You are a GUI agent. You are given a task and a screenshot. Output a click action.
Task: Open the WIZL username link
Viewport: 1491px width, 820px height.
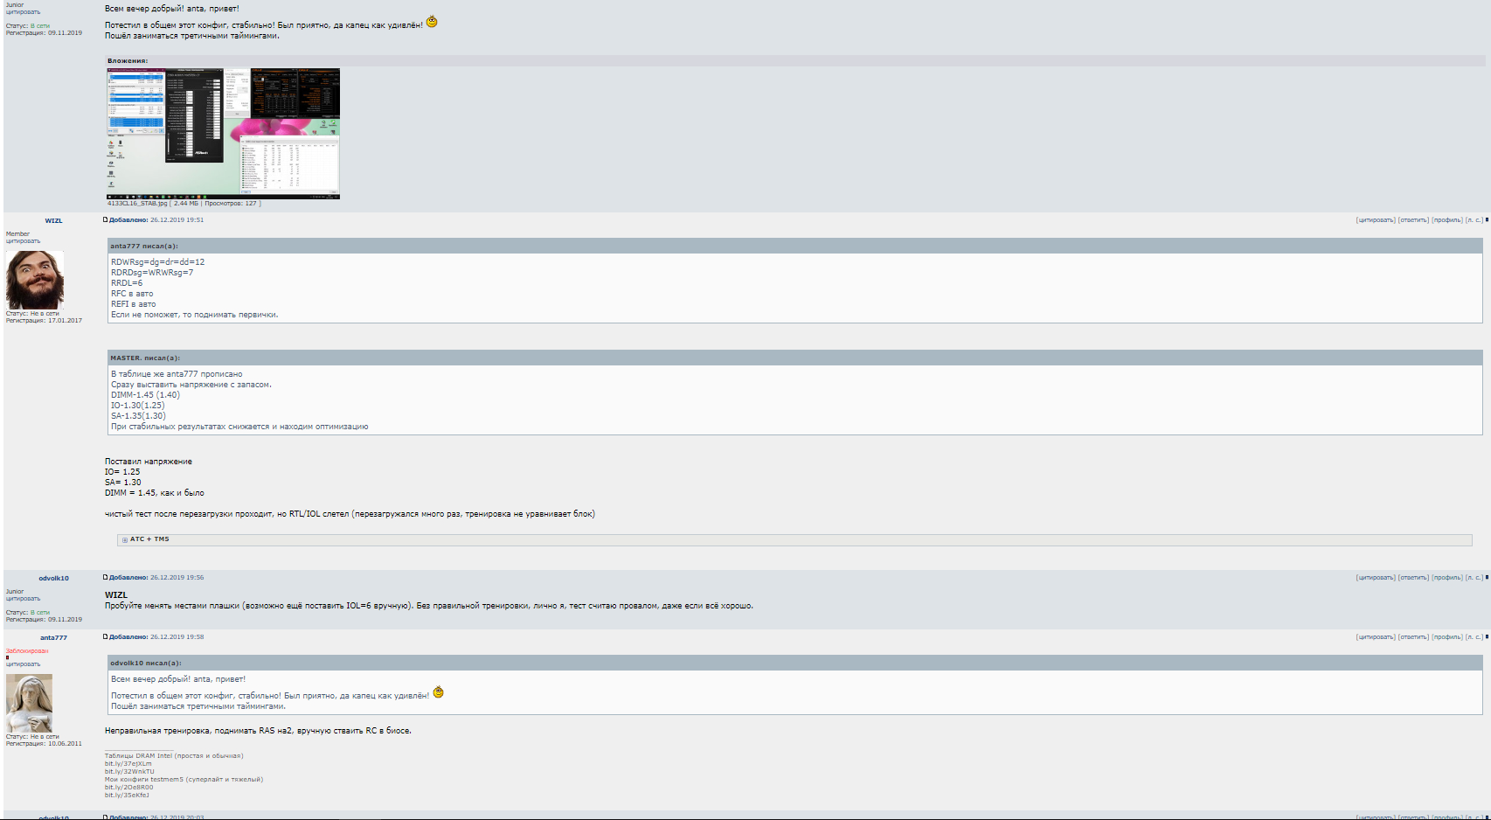click(x=53, y=221)
